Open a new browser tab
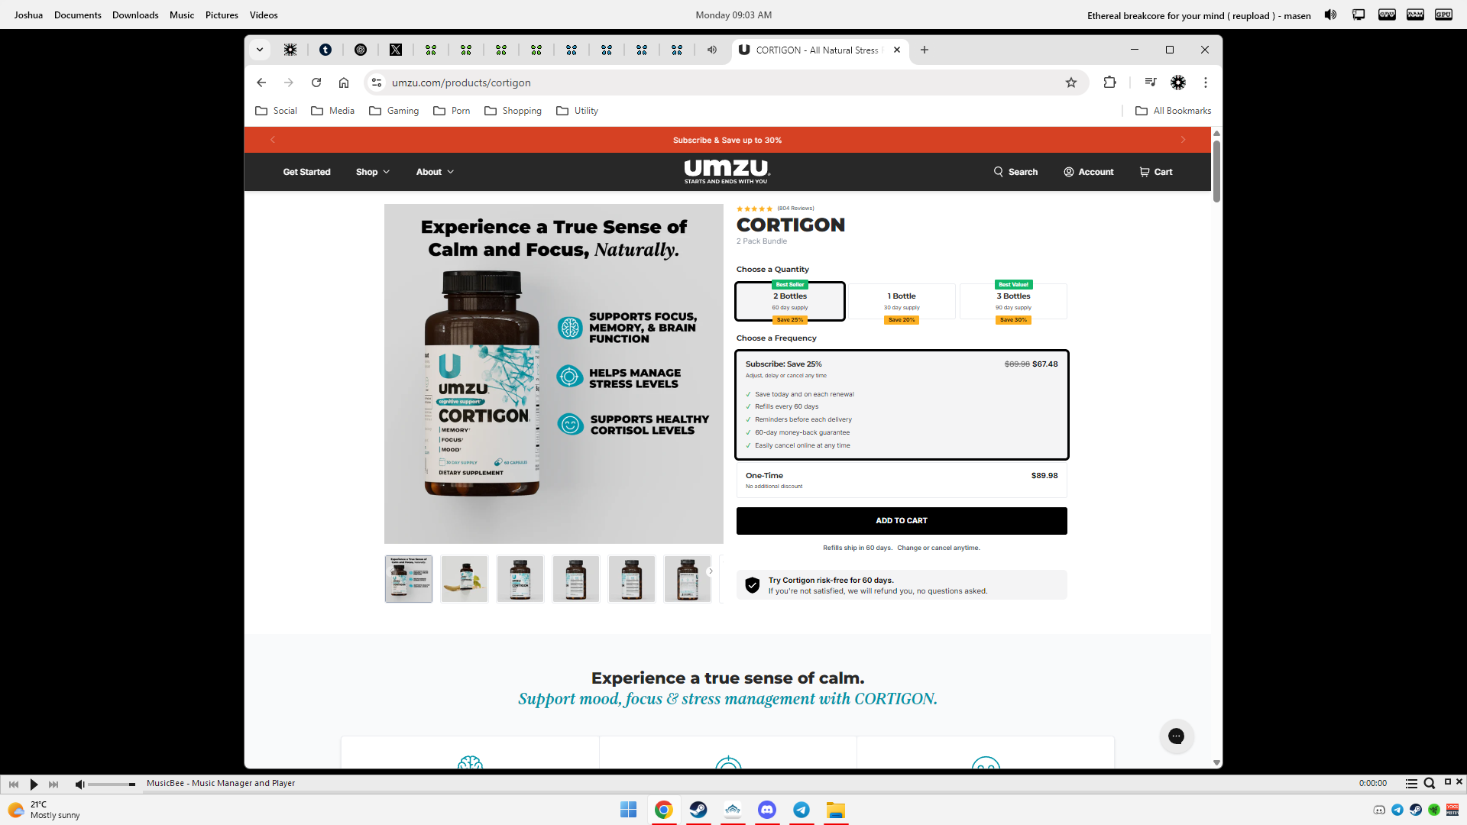 [925, 50]
